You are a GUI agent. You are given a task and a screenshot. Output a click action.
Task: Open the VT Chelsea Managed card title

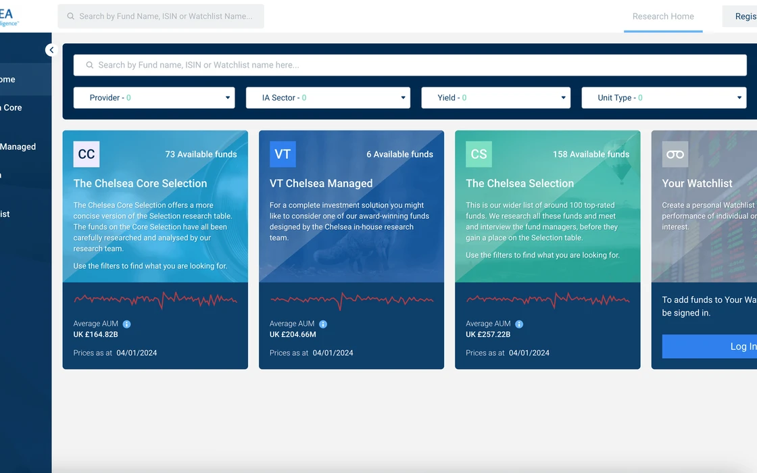321,183
